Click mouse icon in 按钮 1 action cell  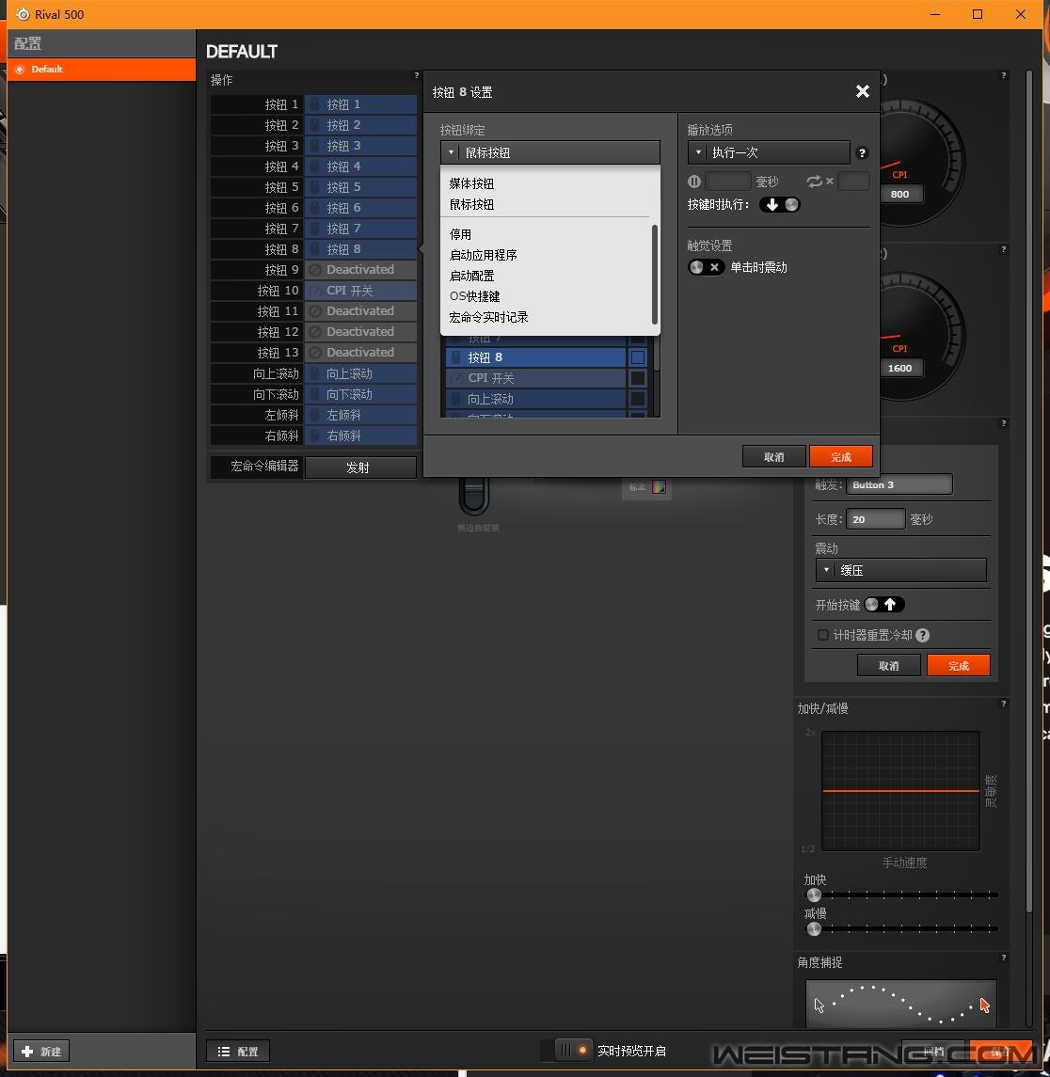coord(315,104)
